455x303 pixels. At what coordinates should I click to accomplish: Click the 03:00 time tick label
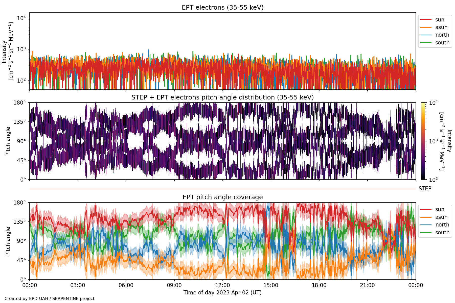(x=78, y=285)
